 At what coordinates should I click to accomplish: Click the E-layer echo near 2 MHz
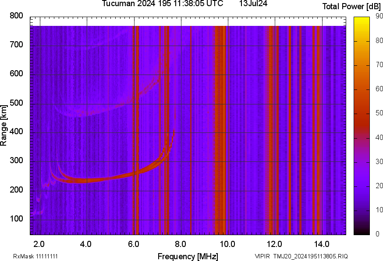coord(38,211)
